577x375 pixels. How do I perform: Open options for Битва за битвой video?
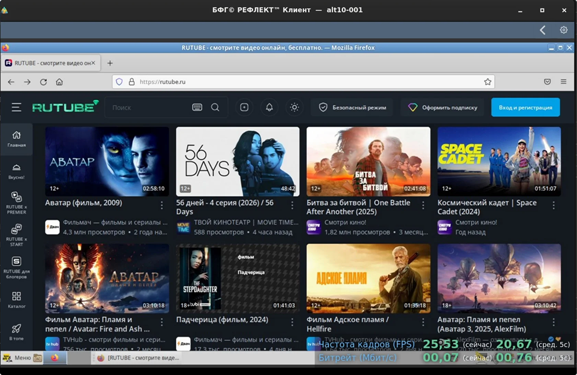coord(423,205)
